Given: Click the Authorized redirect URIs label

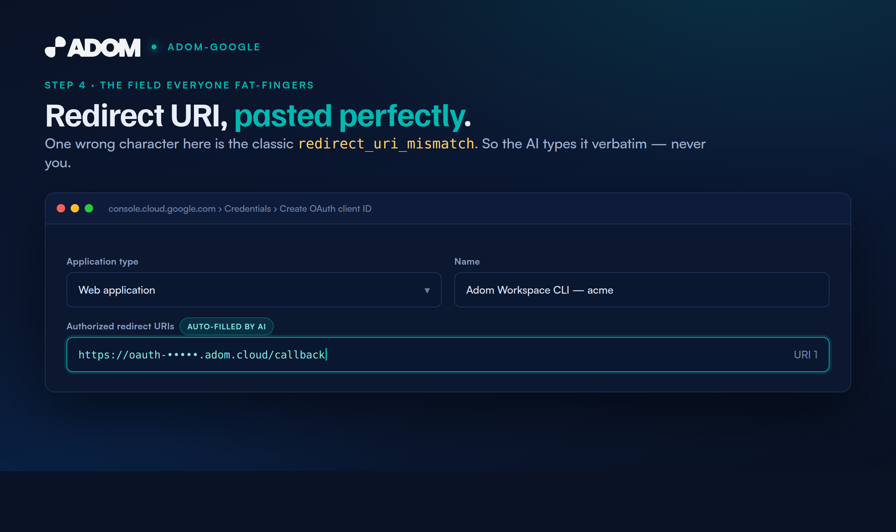Looking at the screenshot, I should (120, 326).
